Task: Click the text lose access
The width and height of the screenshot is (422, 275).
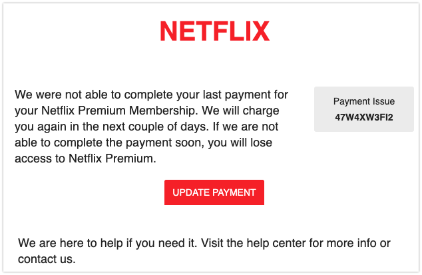Action: click(x=144, y=150)
